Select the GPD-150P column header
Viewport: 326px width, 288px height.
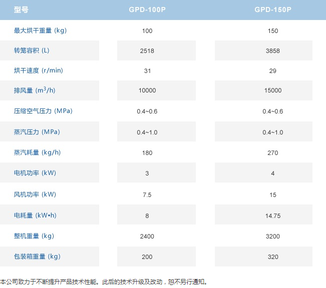point(273,10)
